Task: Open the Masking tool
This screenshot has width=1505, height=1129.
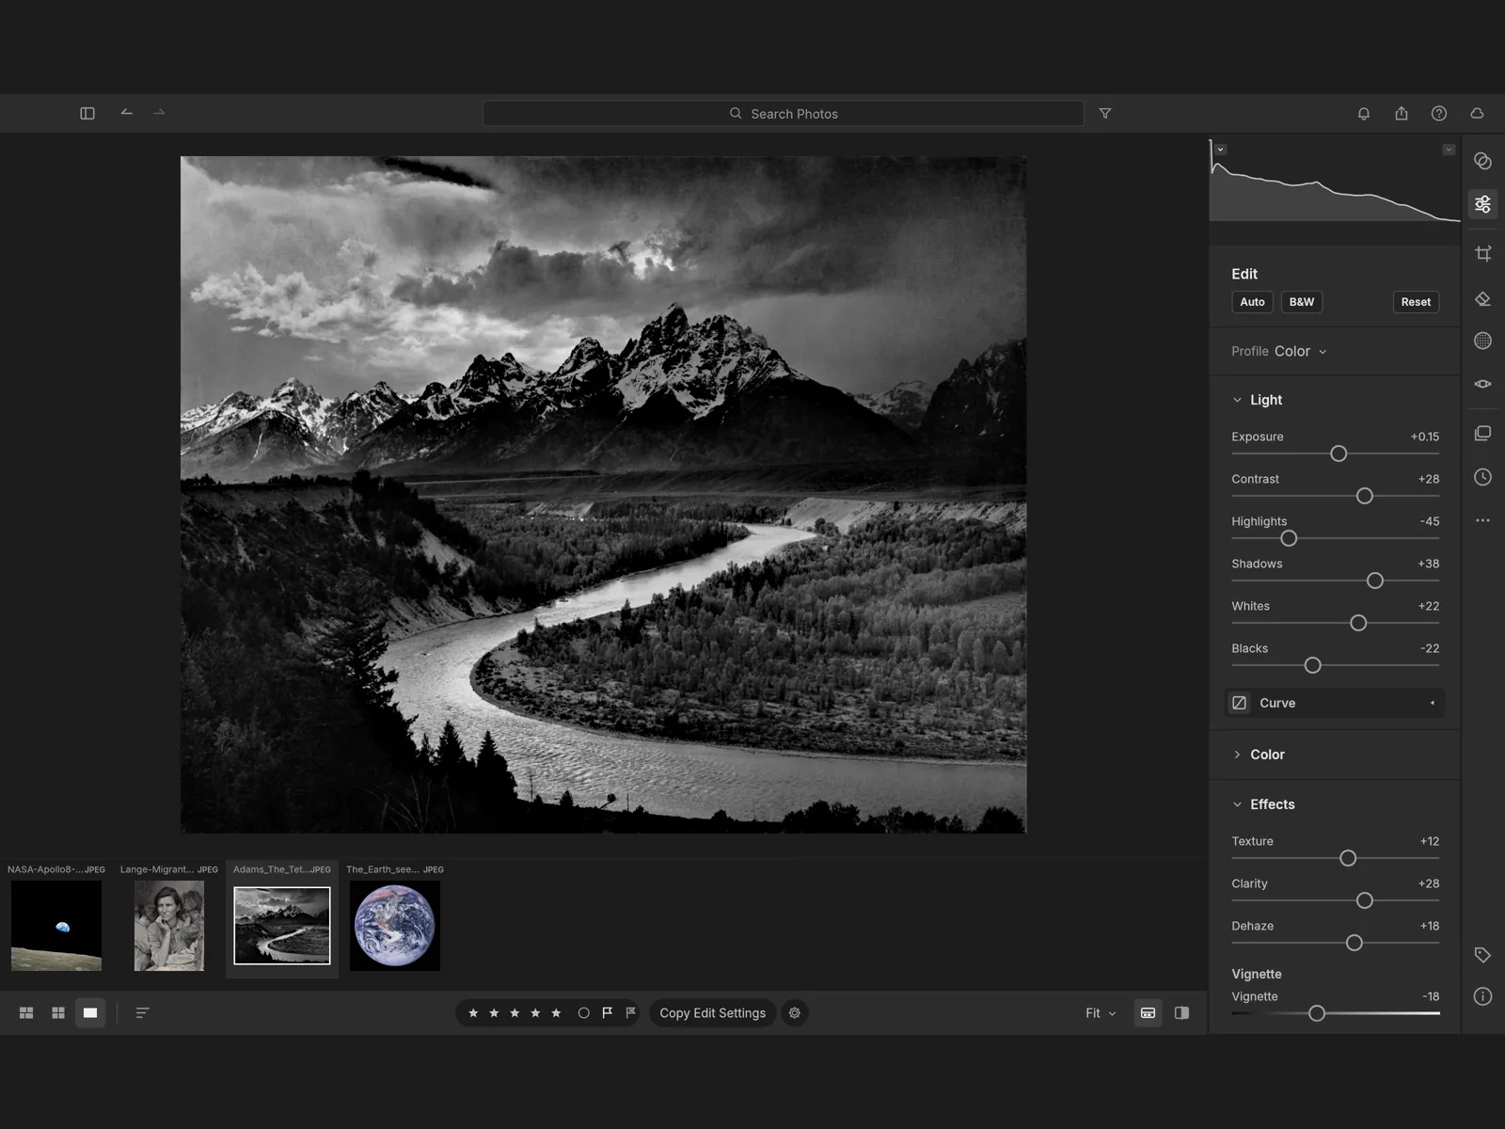Action: (x=1482, y=341)
